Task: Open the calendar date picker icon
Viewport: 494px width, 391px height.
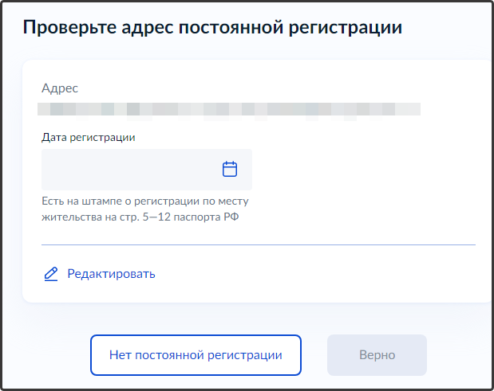Action: pyautogui.click(x=230, y=169)
